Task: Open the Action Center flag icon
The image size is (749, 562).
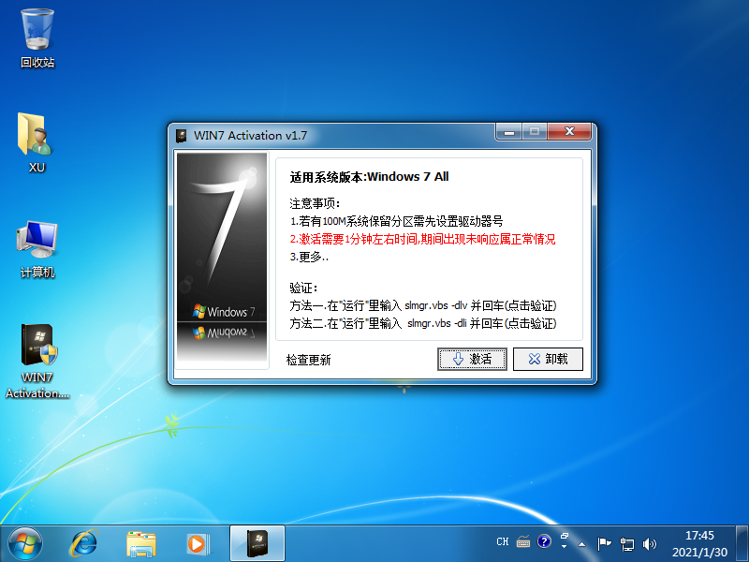Action: pyautogui.click(x=604, y=541)
